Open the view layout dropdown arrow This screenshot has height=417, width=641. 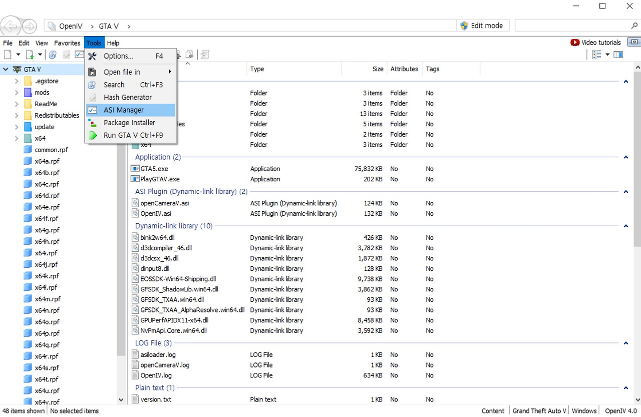tap(607, 55)
